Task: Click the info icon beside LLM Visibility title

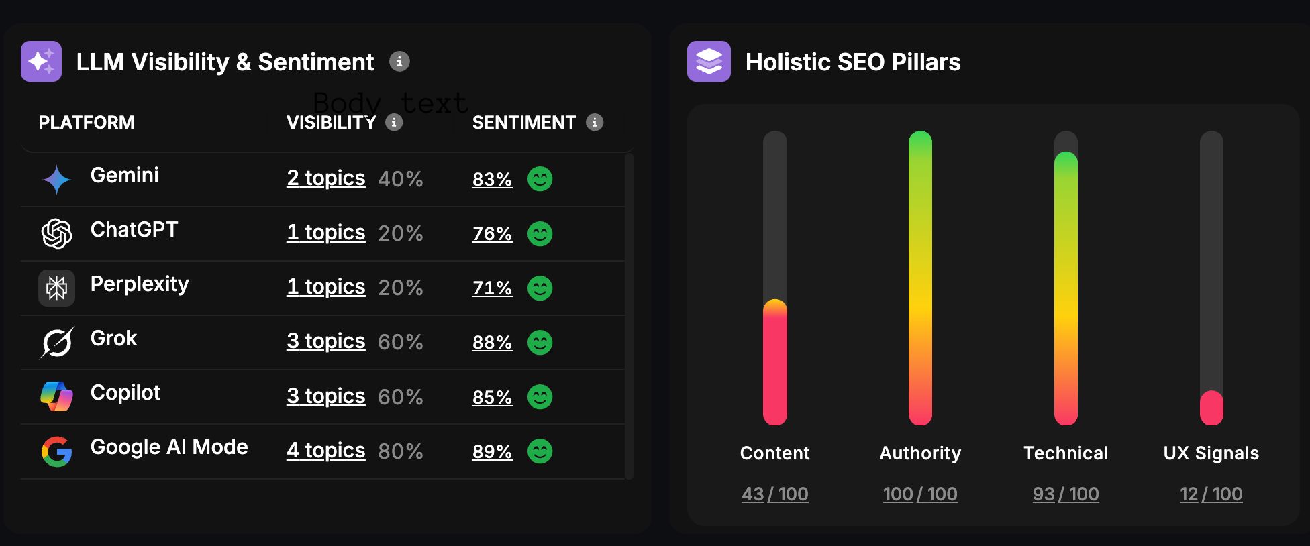Action: (x=399, y=62)
